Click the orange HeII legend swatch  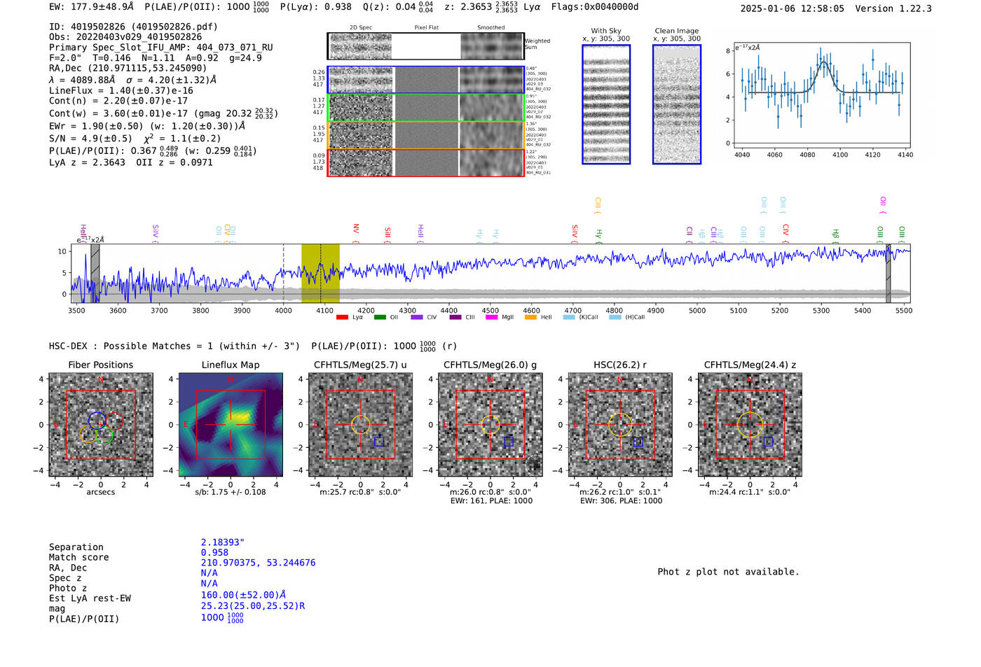pyautogui.click(x=530, y=317)
